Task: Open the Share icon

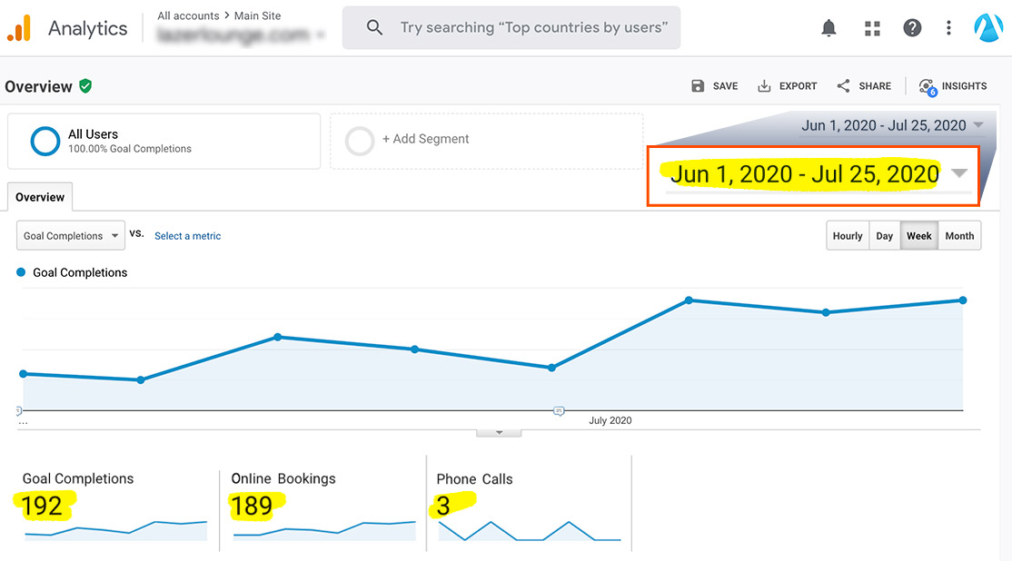Action: [842, 85]
